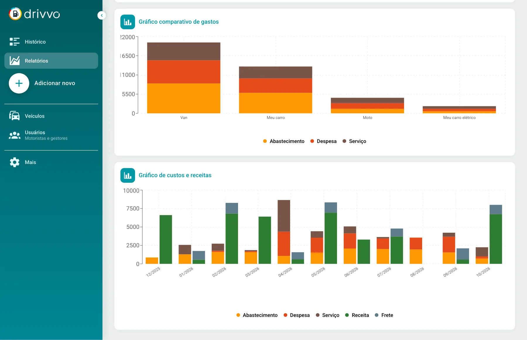Click the Moto stacked bar
The width and height of the screenshot is (527, 340).
pyautogui.click(x=367, y=106)
